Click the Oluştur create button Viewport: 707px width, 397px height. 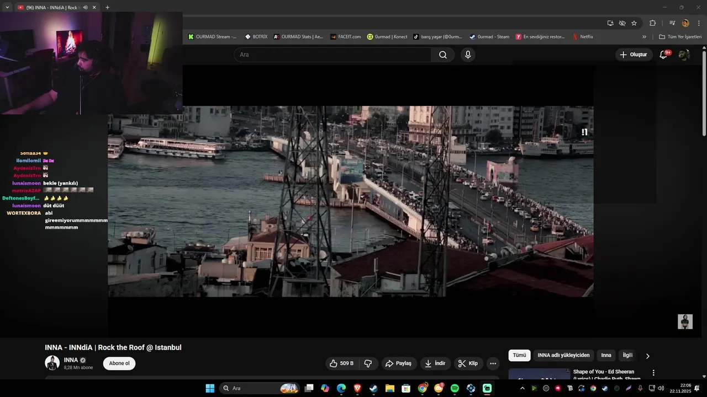click(634, 55)
